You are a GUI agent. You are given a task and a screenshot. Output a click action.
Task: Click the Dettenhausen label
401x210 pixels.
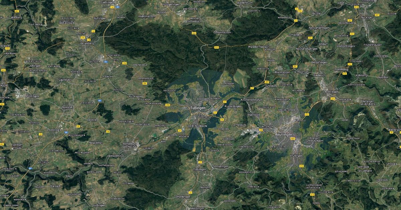(x=222, y=32)
